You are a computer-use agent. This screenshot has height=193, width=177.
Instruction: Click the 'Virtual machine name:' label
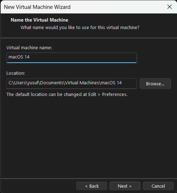[x=29, y=48]
